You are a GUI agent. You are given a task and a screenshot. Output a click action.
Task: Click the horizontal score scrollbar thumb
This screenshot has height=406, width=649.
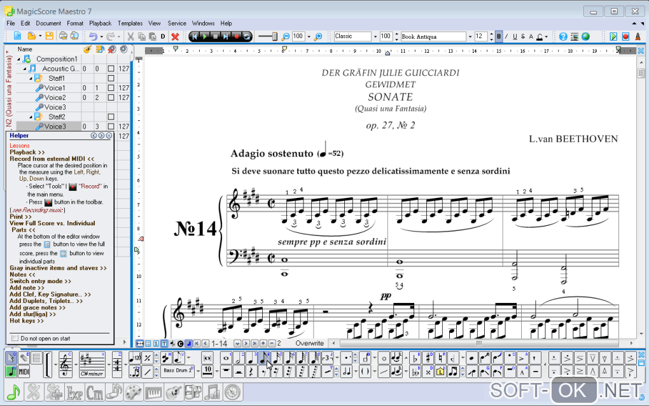coord(479,343)
